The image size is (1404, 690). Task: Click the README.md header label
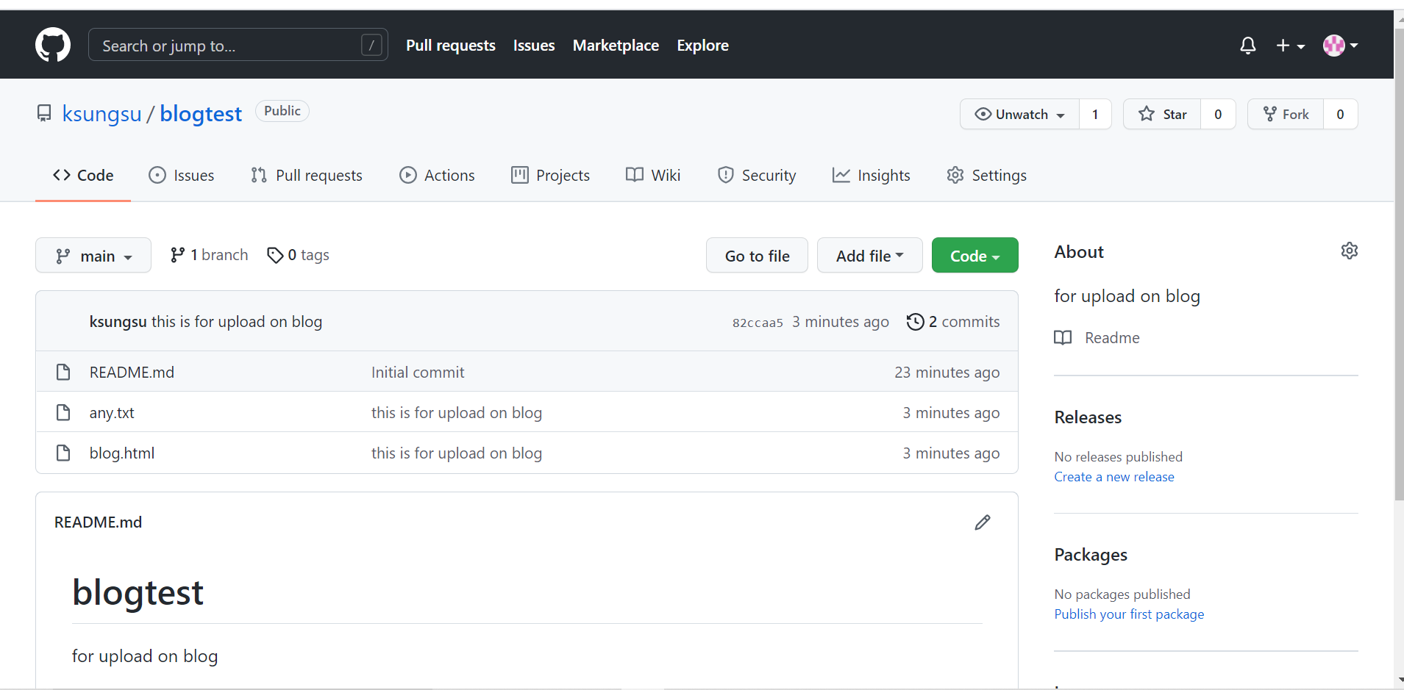pyautogui.click(x=99, y=522)
